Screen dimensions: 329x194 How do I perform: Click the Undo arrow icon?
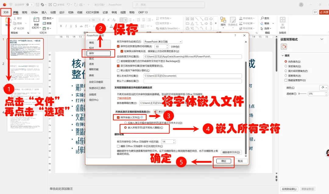point(69,5)
